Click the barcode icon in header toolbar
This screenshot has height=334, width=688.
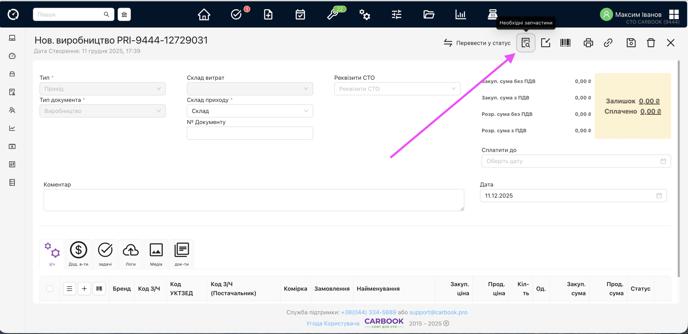565,43
